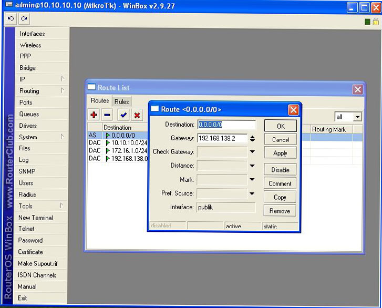Open New Terminal
This screenshot has height=308, width=382.
coord(40,218)
